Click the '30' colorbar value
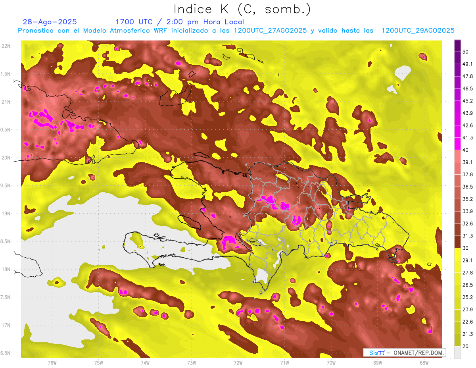This screenshot has height=368, width=476. tap(466, 248)
